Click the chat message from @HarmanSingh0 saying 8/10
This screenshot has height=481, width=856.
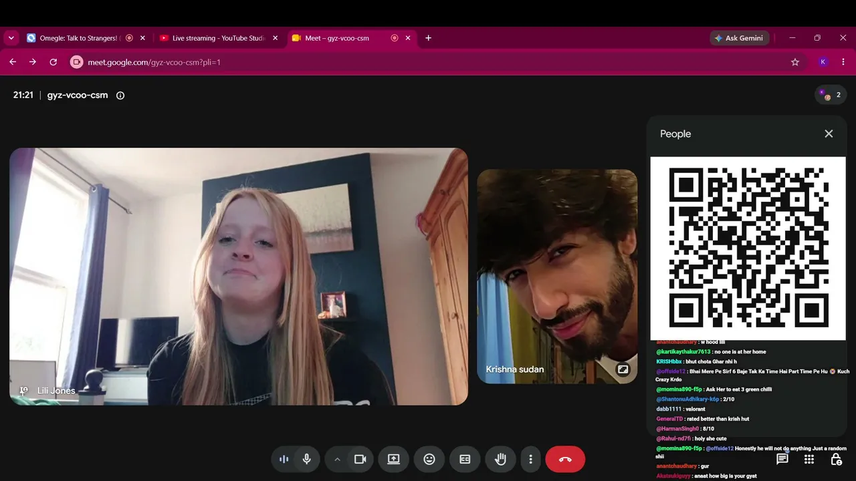point(685,429)
